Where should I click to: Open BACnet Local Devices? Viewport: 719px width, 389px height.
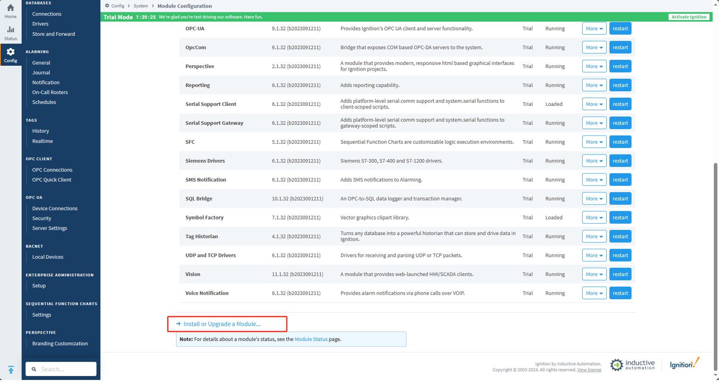pyautogui.click(x=48, y=257)
